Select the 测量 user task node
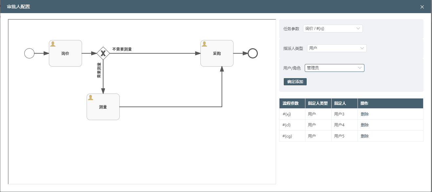 pyautogui.click(x=103, y=107)
